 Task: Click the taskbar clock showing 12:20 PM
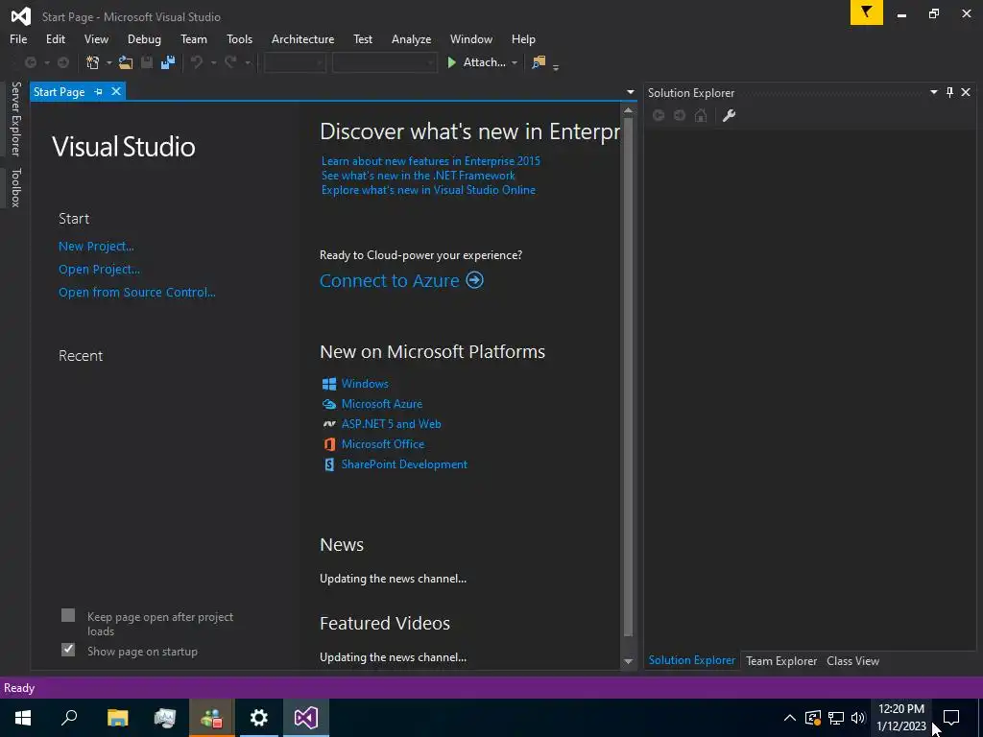900,718
